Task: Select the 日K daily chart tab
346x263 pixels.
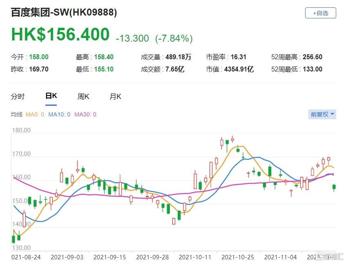Action: coord(51,96)
